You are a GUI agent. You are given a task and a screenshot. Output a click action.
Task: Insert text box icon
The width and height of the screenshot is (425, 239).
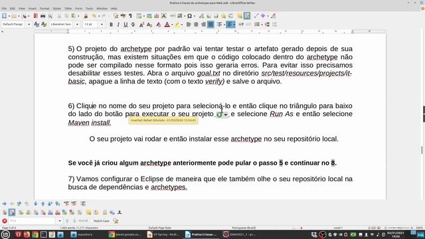[x=164, y=16]
